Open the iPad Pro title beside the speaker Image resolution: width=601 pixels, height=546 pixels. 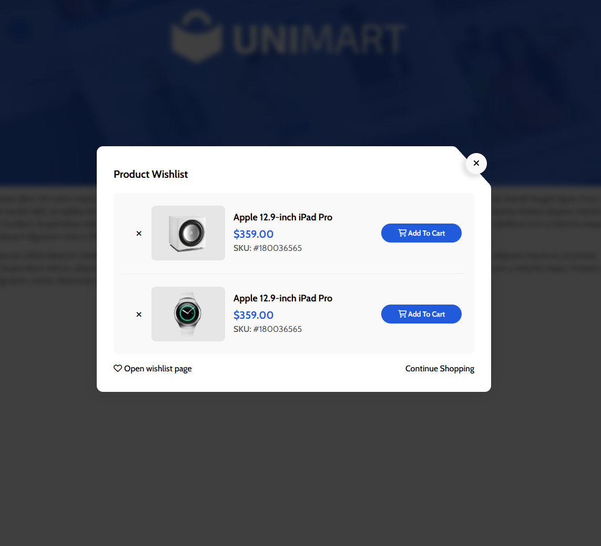(x=283, y=217)
